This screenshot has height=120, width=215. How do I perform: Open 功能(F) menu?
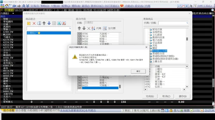coord(129,6)
